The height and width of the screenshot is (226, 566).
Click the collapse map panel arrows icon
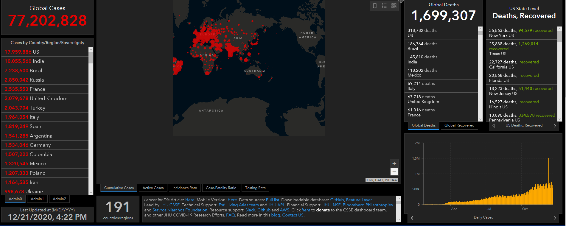[401, 1]
